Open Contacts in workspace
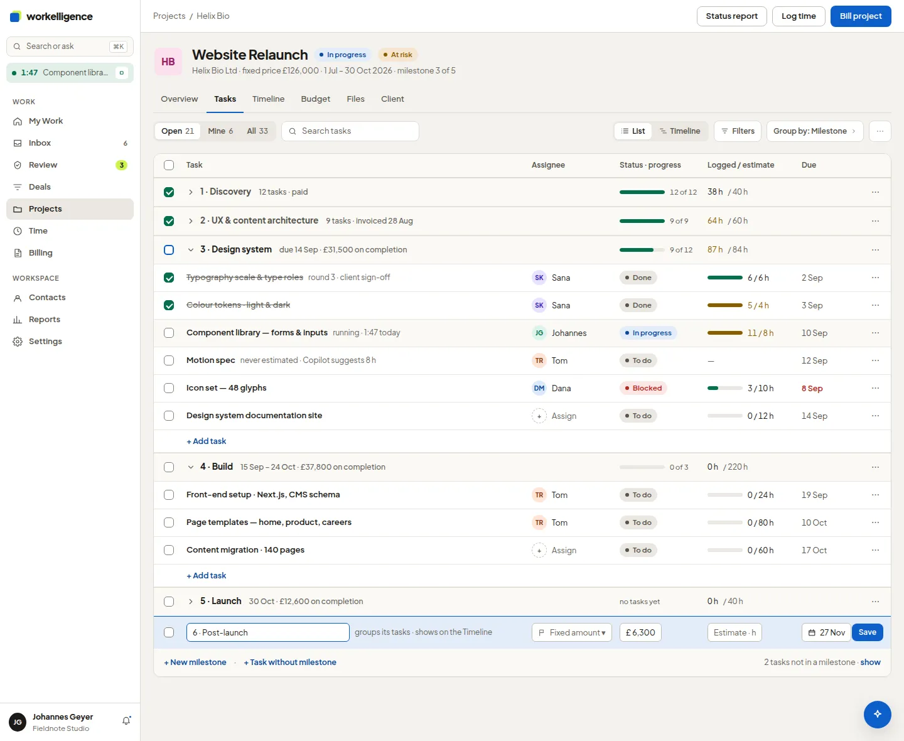The width and height of the screenshot is (904, 741). (x=70, y=298)
